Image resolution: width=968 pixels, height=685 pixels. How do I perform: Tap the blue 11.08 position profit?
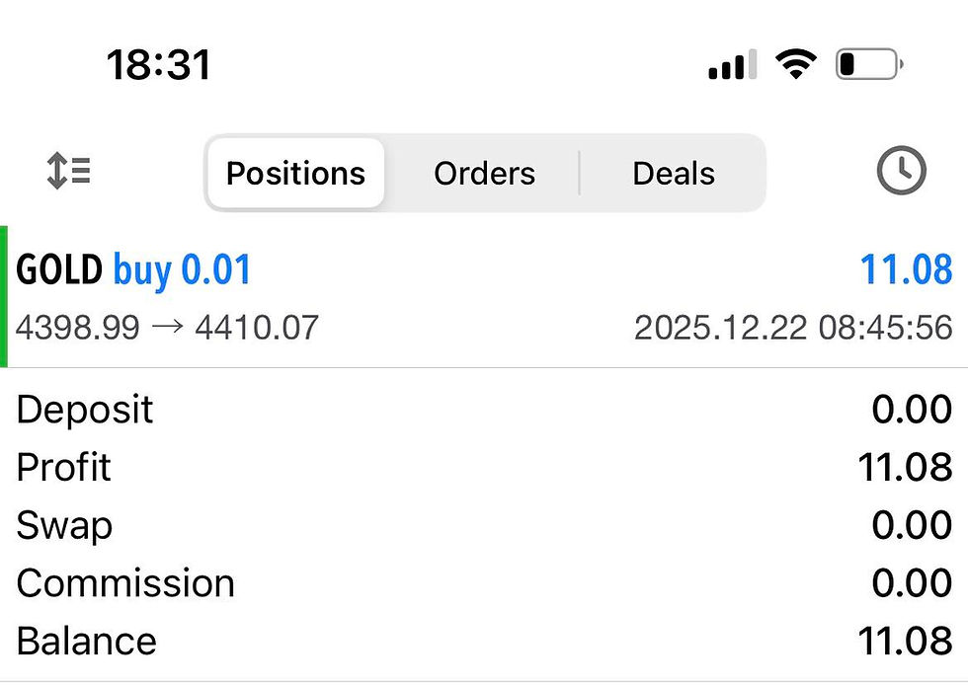pyautogui.click(x=906, y=269)
